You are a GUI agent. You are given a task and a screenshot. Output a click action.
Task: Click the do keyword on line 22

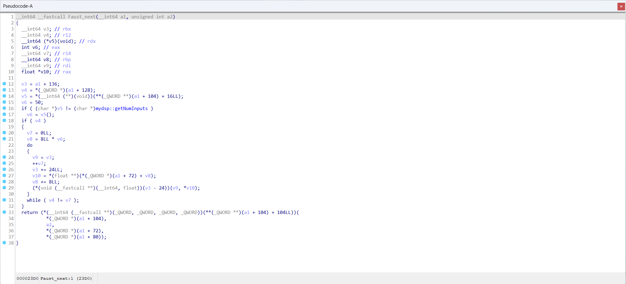(30, 145)
